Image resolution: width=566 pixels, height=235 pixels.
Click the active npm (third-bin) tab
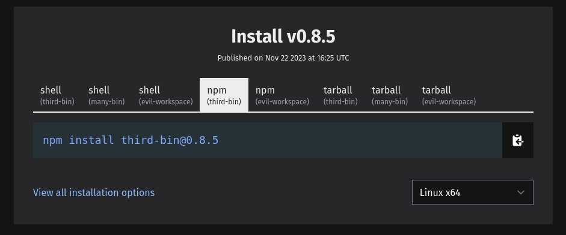[x=224, y=95]
